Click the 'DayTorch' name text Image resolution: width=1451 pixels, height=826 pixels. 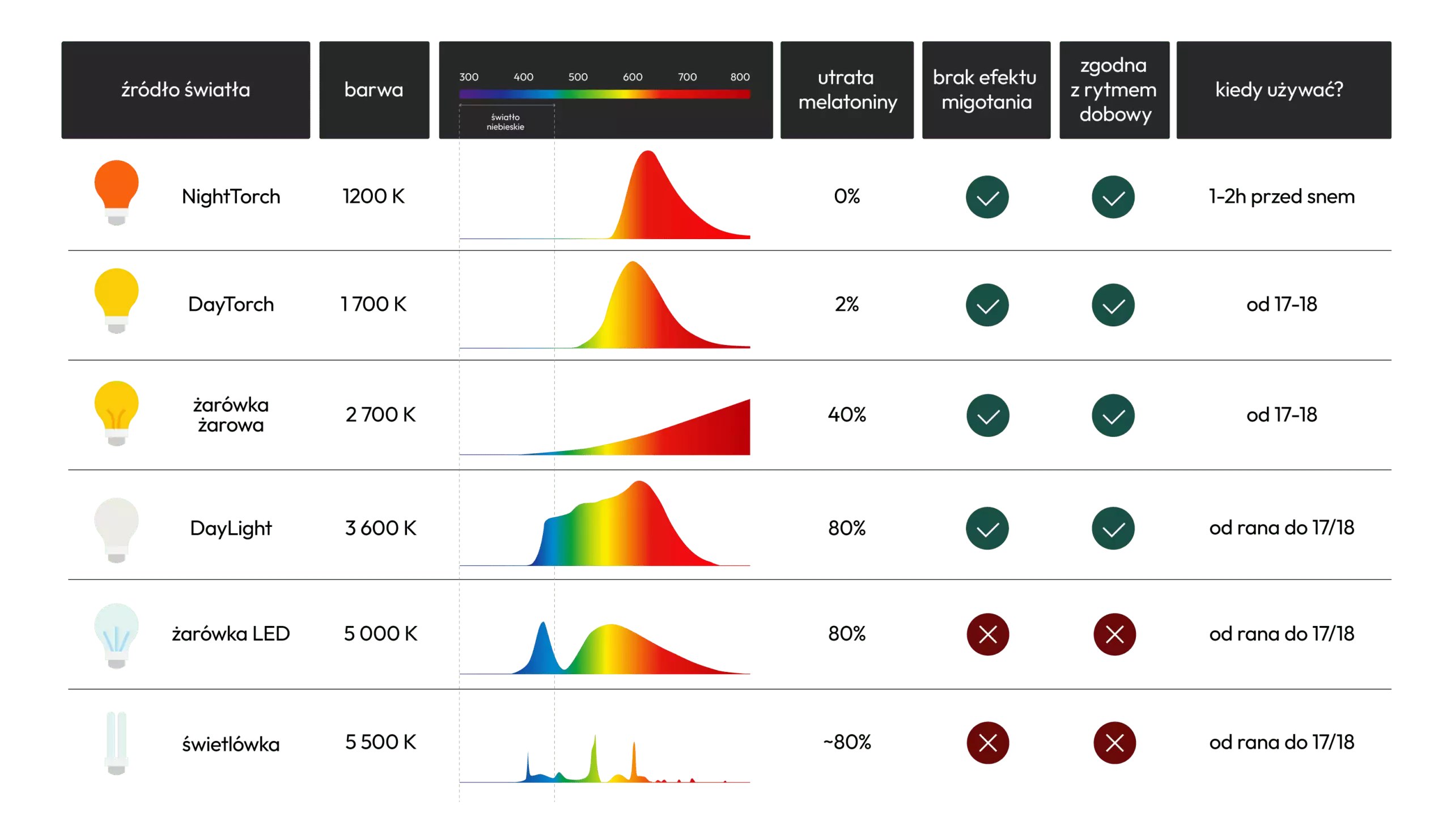(231, 305)
